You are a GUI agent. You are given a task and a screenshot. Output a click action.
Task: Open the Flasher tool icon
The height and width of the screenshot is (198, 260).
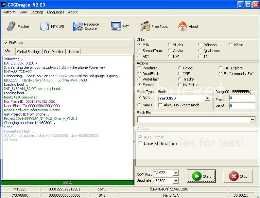click(x=11, y=26)
